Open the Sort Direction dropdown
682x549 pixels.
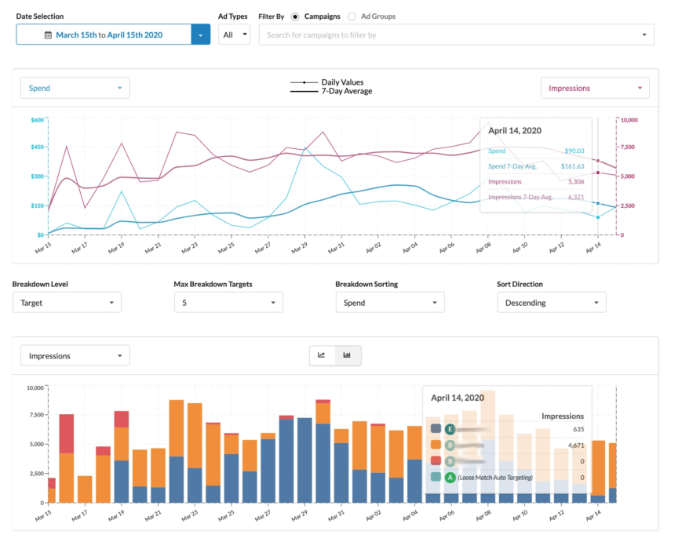(x=551, y=301)
